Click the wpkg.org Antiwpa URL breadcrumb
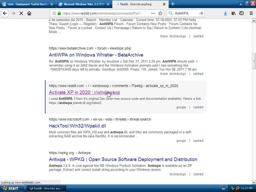256x192 pixels. pos(70,153)
